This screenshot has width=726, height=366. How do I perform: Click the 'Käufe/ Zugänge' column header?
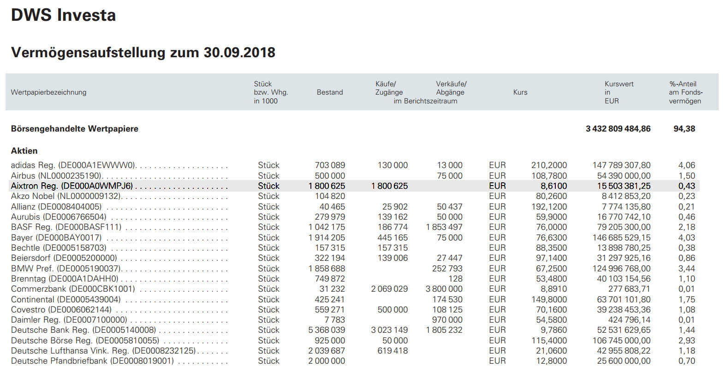(x=389, y=88)
